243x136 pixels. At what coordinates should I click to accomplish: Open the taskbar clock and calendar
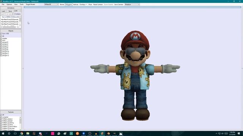tap(232, 133)
